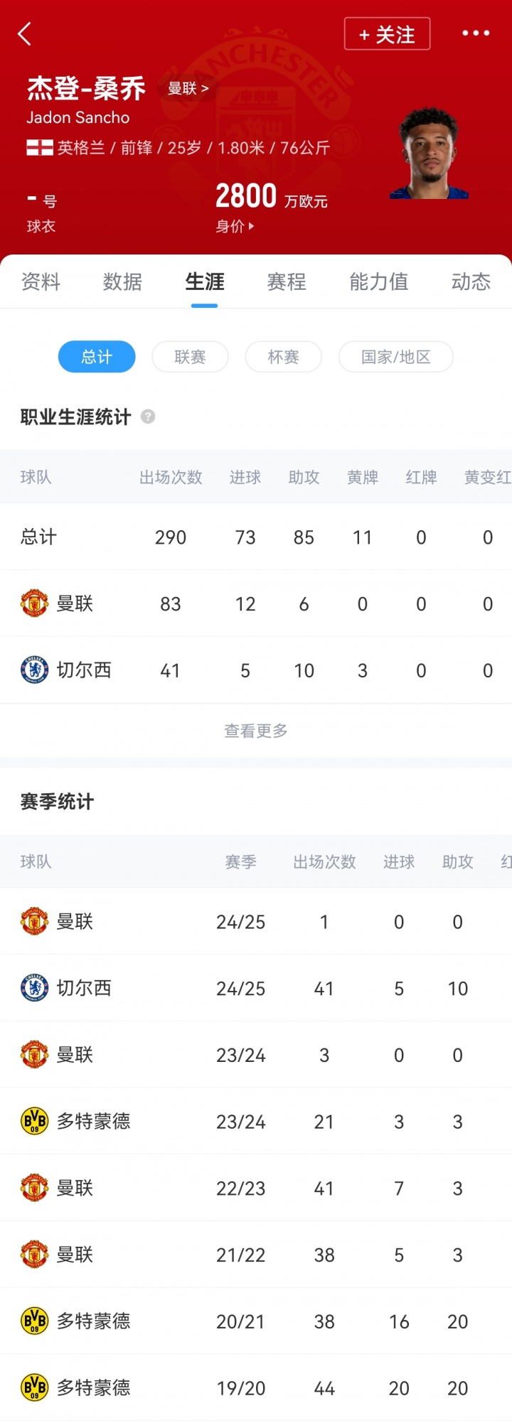Tap Dortmund badge in the 23/24 season row
The image size is (512, 1423).
coord(34,1122)
